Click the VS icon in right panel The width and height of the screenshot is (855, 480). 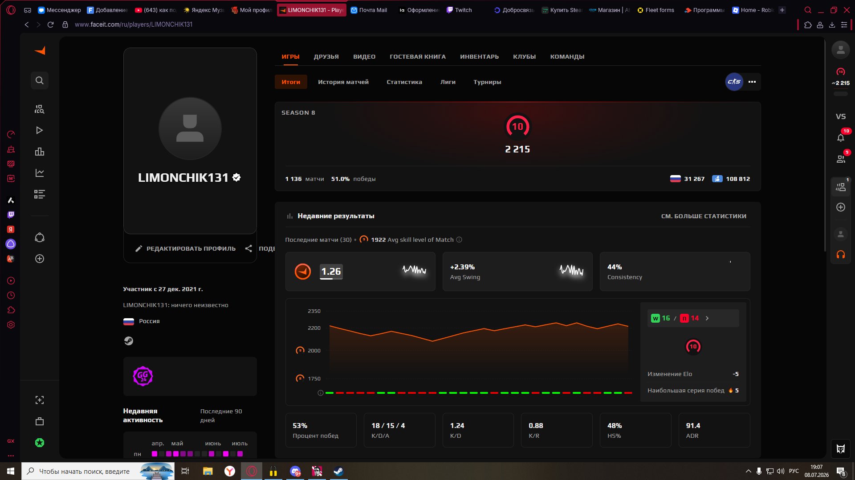(x=841, y=116)
